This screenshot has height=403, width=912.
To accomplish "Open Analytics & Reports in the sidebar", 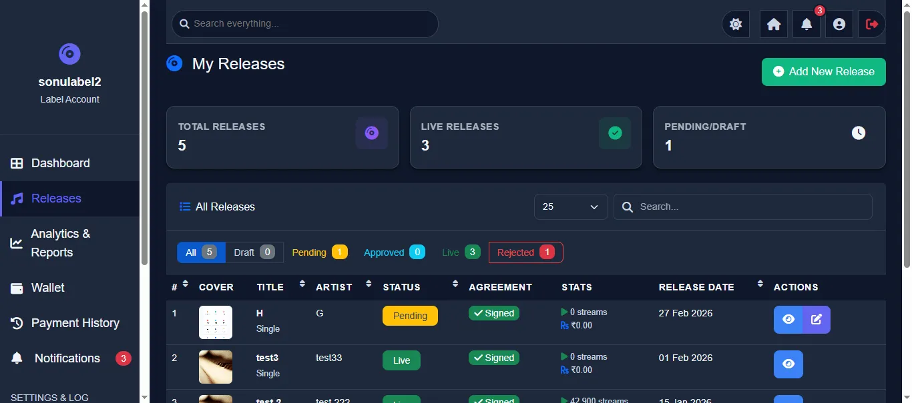I will 69,243.
